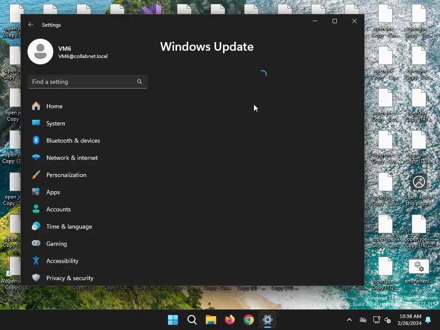Click the Privacy & security shield icon
This screenshot has width=440, height=330.
click(x=36, y=278)
